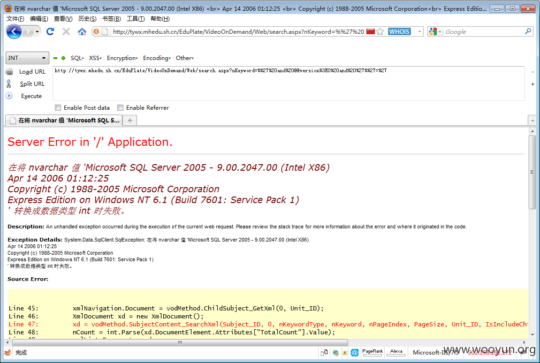Click the Execute play icon

[9, 96]
